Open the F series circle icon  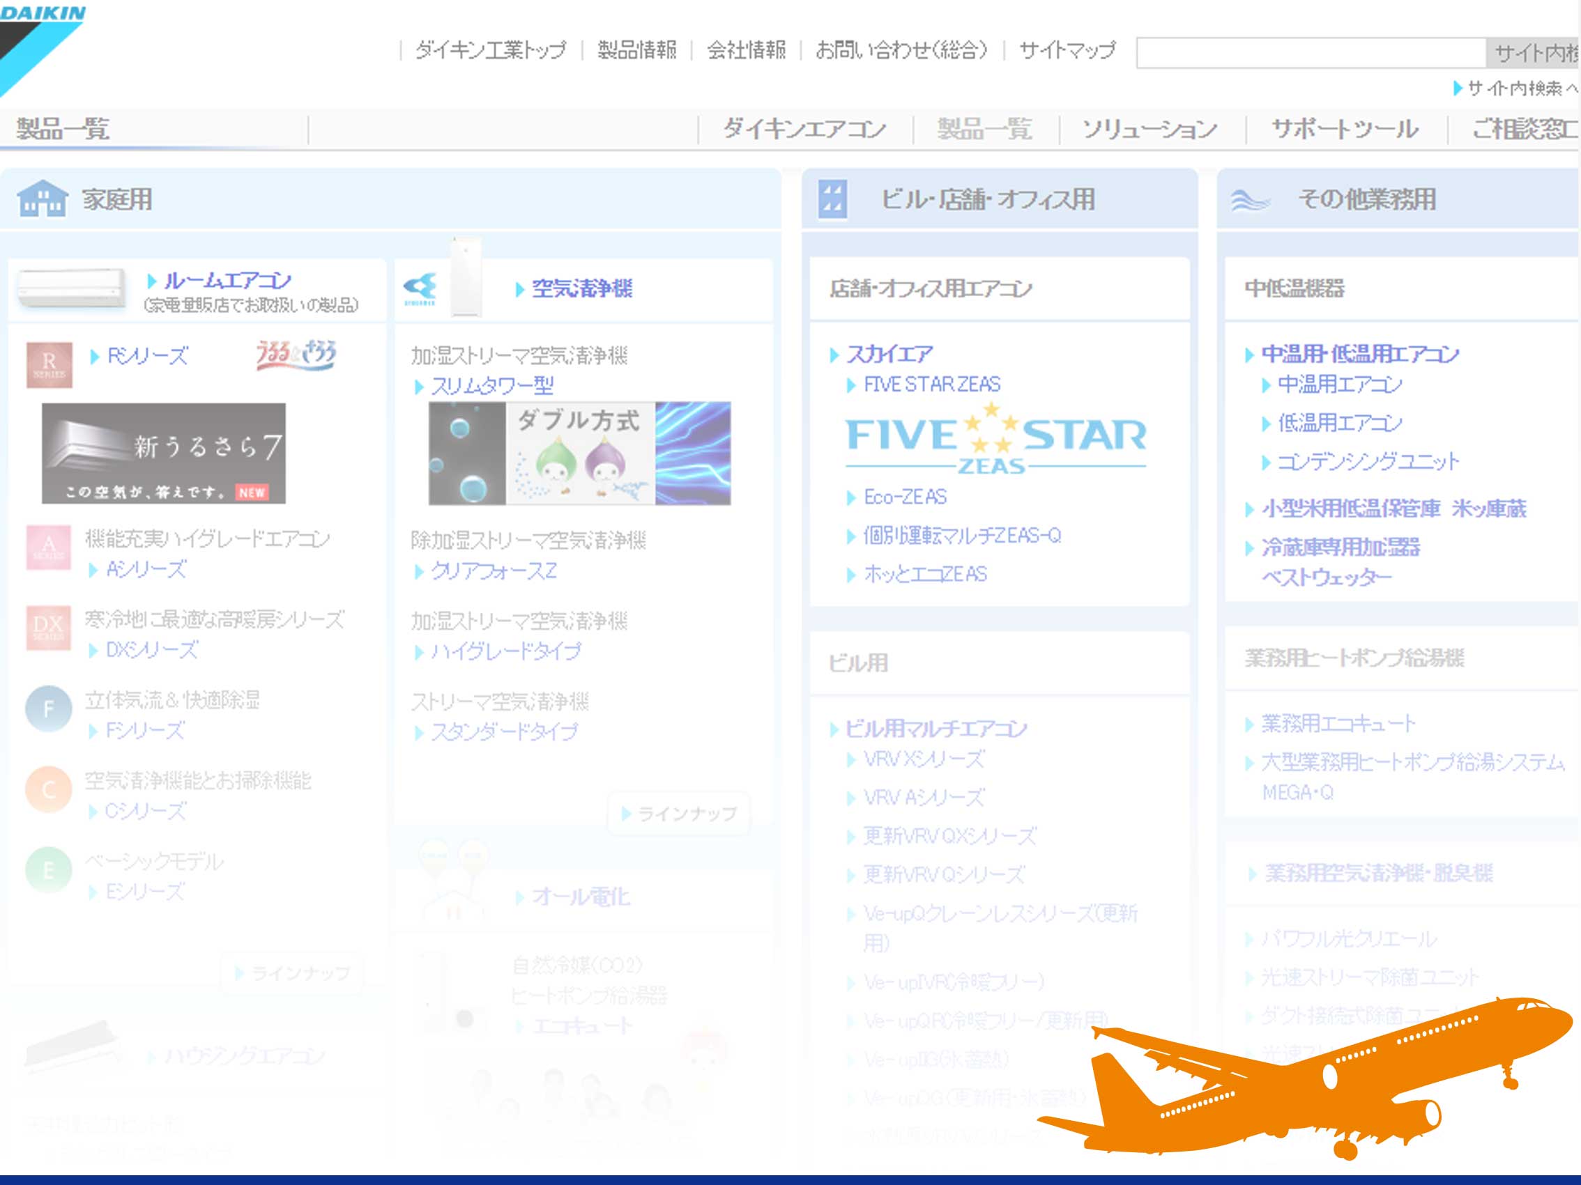tap(49, 708)
